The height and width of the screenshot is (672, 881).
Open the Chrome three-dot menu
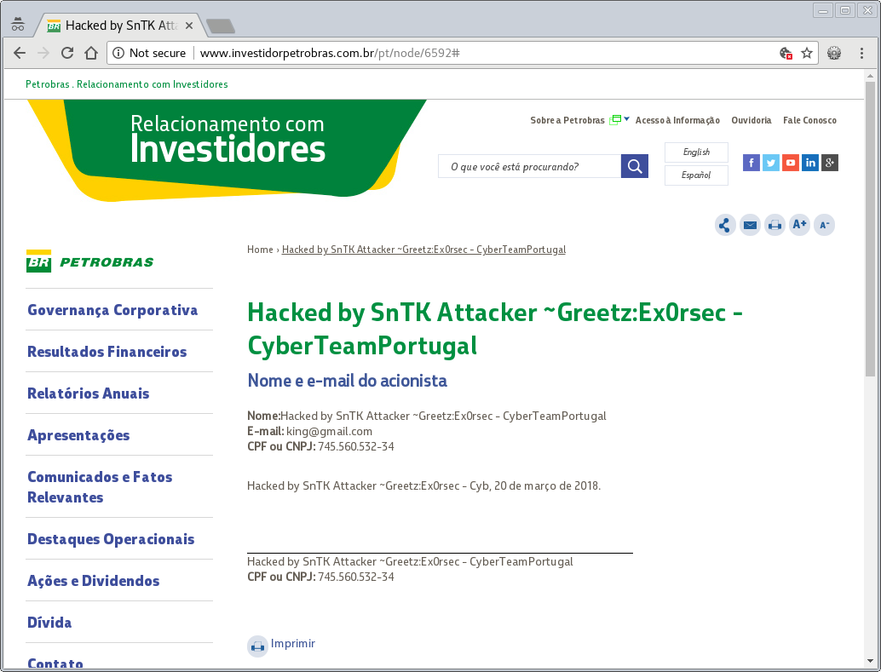click(861, 53)
